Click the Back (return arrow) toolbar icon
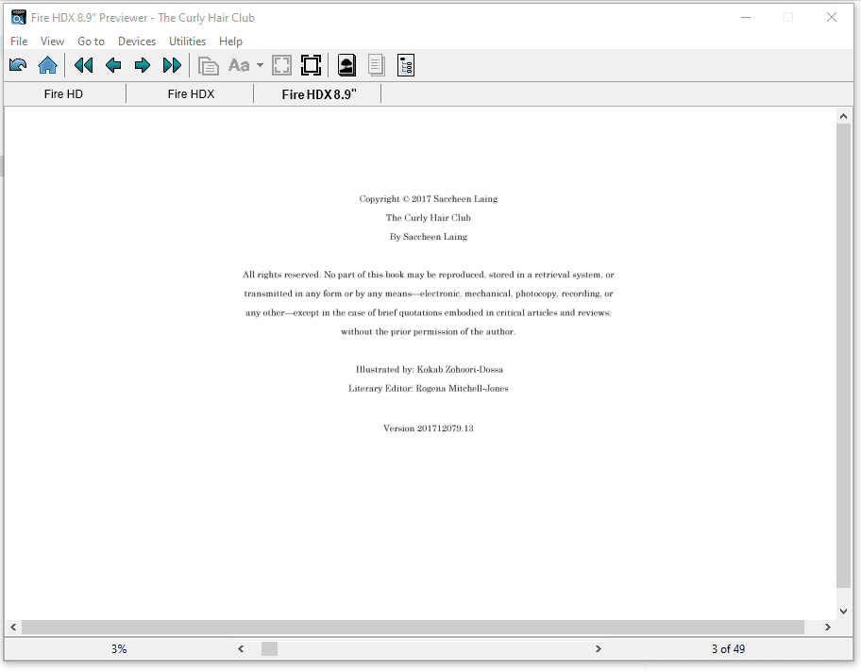This screenshot has height=671, width=861. (18, 65)
